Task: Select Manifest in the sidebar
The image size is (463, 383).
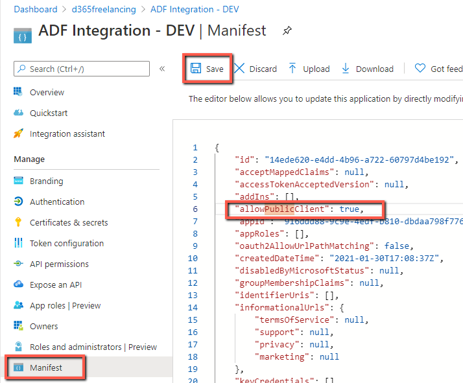Action: 46,367
